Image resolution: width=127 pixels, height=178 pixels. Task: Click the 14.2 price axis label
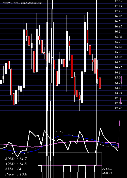point(118,72)
